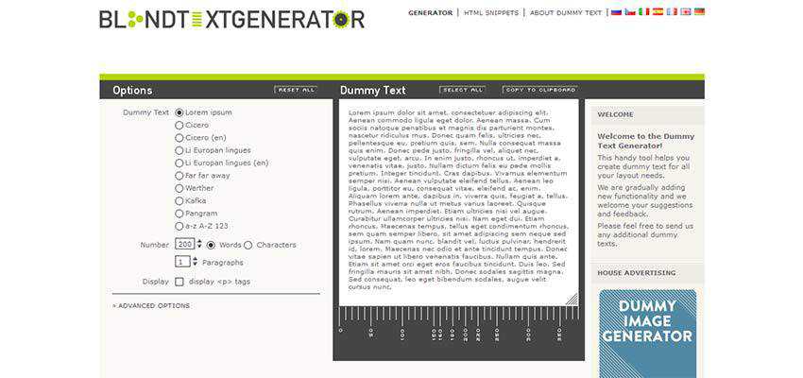The height and width of the screenshot is (378, 803).
Task: Enable the display <p> tags checkbox
Action: point(179,282)
